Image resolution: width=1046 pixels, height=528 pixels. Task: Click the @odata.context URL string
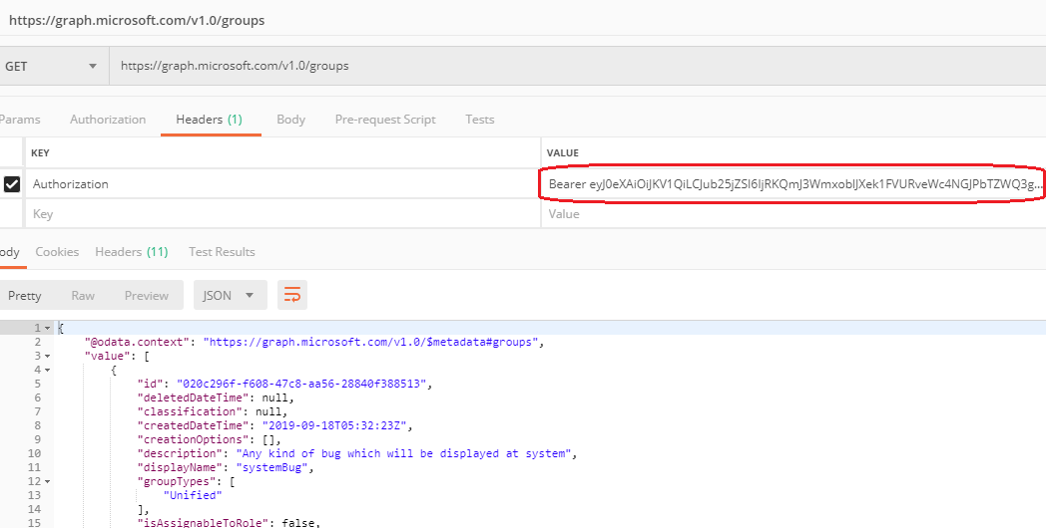[371, 343]
